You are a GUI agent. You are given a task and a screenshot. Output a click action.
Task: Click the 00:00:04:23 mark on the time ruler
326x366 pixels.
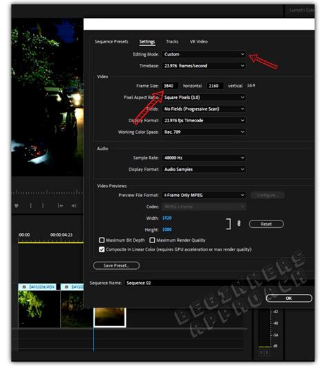(x=61, y=235)
